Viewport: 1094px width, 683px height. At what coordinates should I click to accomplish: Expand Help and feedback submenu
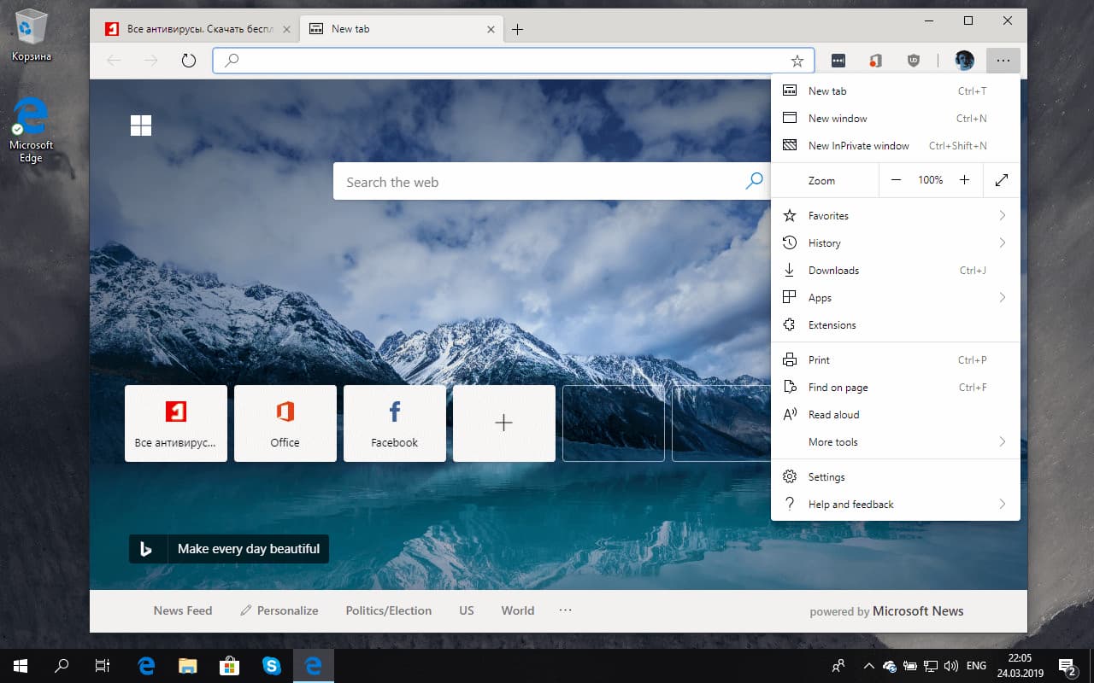click(x=896, y=505)
